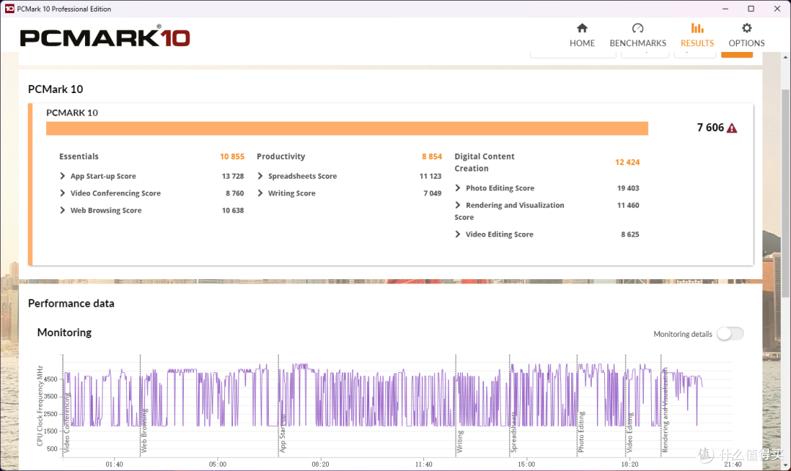
Task: Select the RESULTS tab label
Action: click(x=697, y=43)
